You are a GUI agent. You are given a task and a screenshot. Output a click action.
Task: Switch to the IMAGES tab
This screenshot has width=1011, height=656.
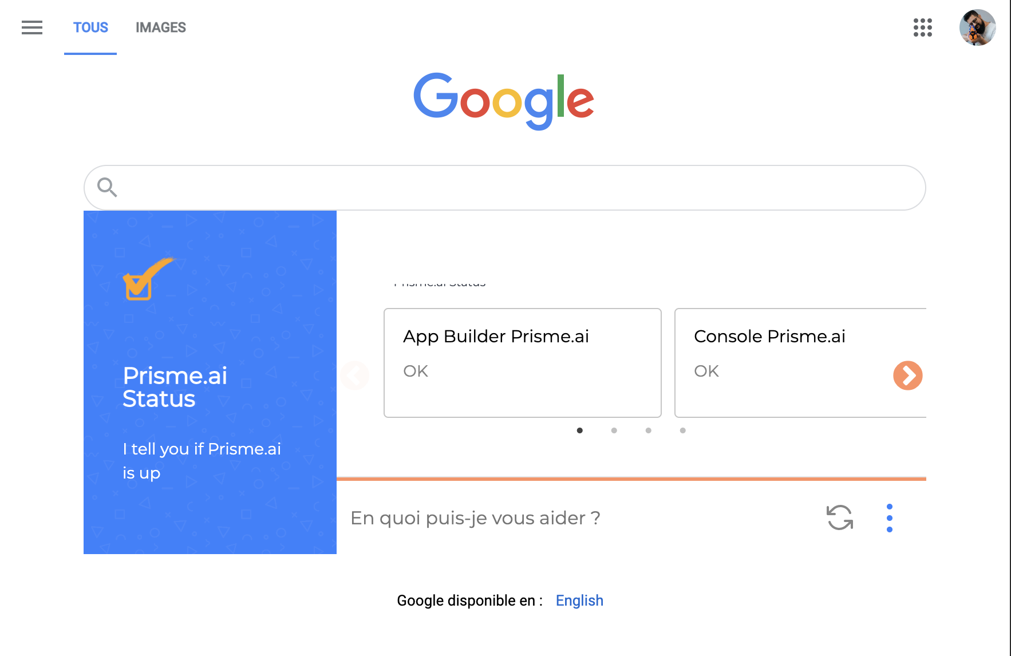161,27
